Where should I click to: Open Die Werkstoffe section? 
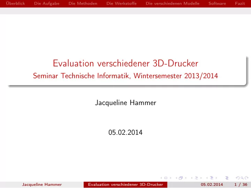tap(121, 3)
